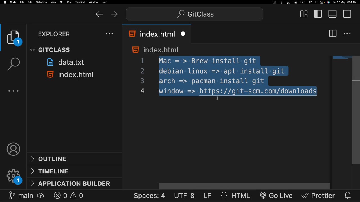Open the Selection menu
Viewport: 360px width, 202px height.
(41, 2)
